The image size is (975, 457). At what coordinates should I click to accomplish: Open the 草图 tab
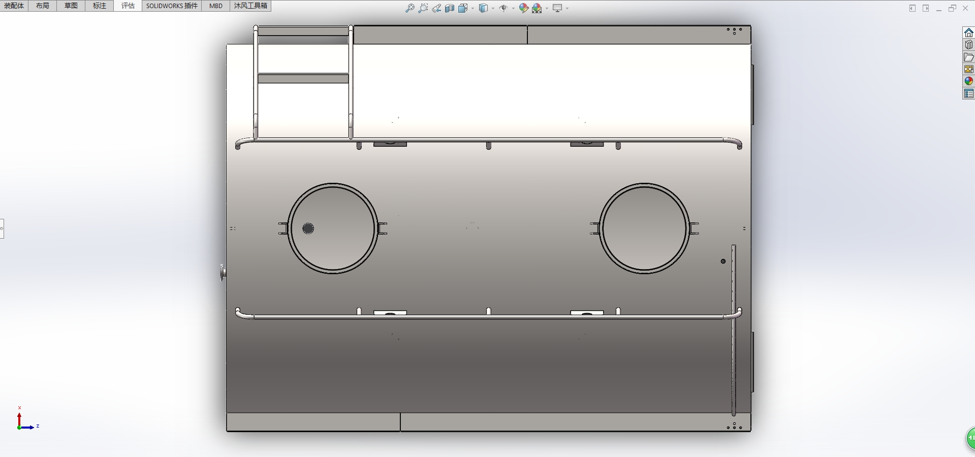pos(71,6)
